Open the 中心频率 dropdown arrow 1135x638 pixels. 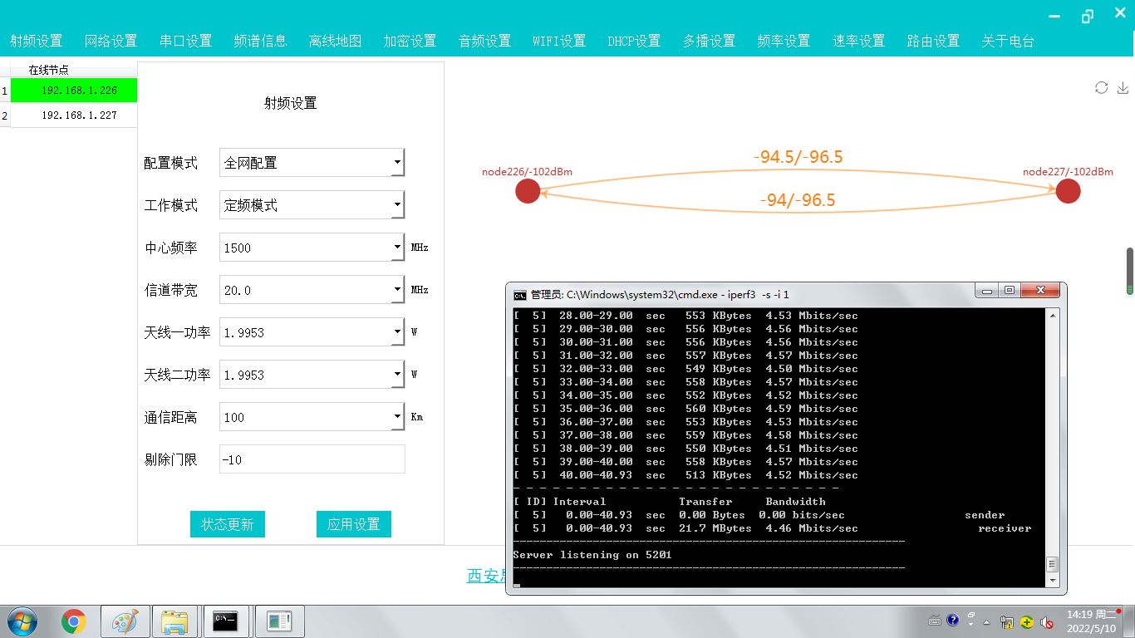click(398, 248)
